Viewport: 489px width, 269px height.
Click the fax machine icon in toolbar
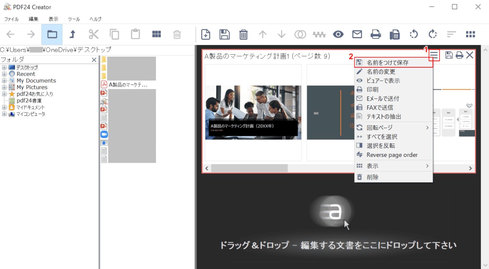click(395, 34)
